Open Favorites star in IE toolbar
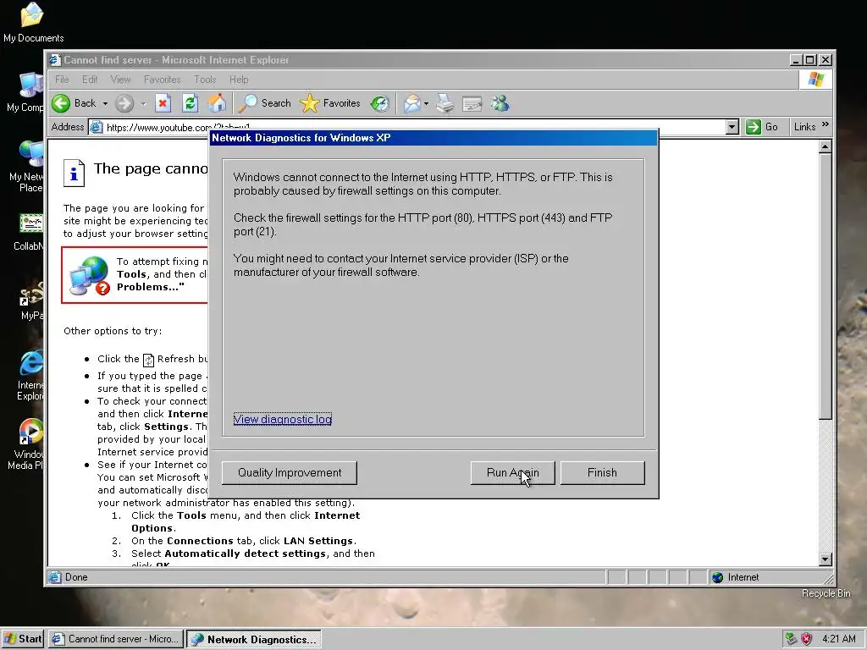Viewport: 867px width, 650px height. pos(309,103)
